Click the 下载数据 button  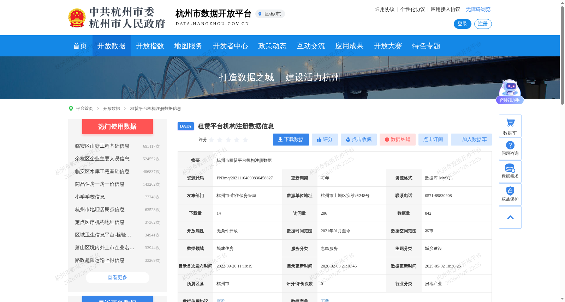coord(291,140)
